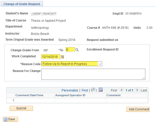The height and width of the screenshot is (124, 156).
Task: Jump to Last comment row
Action: [144, 90]
